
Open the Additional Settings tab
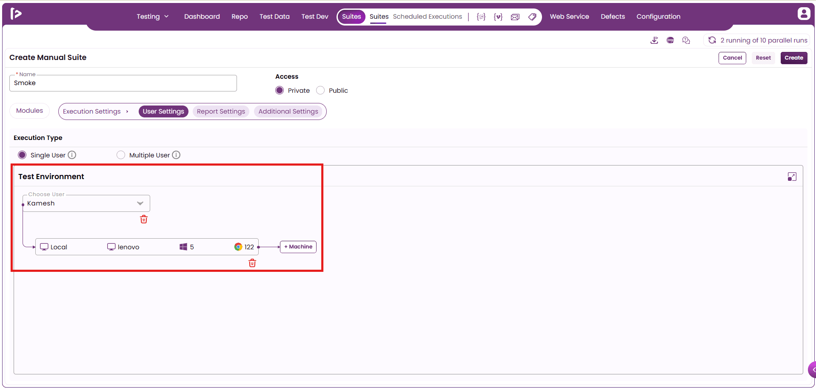(288, 111)
